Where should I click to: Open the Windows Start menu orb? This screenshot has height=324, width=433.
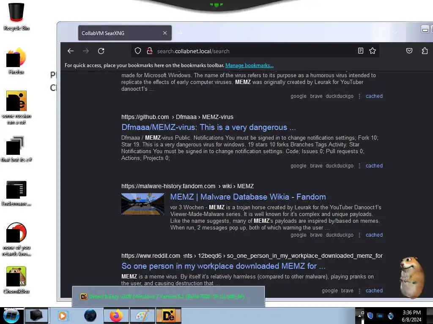click(11, 316)
